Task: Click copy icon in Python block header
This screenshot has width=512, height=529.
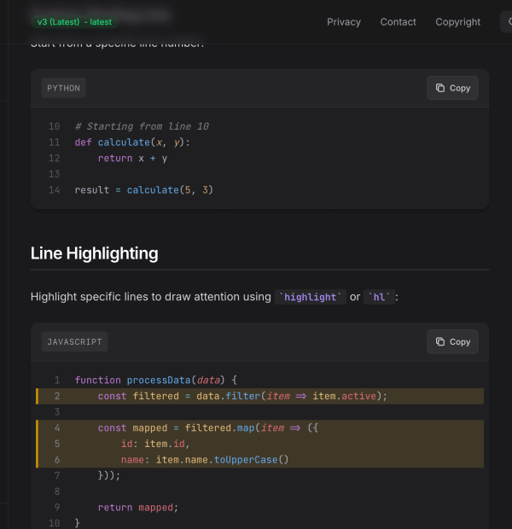Action: [x=439, y=88]
